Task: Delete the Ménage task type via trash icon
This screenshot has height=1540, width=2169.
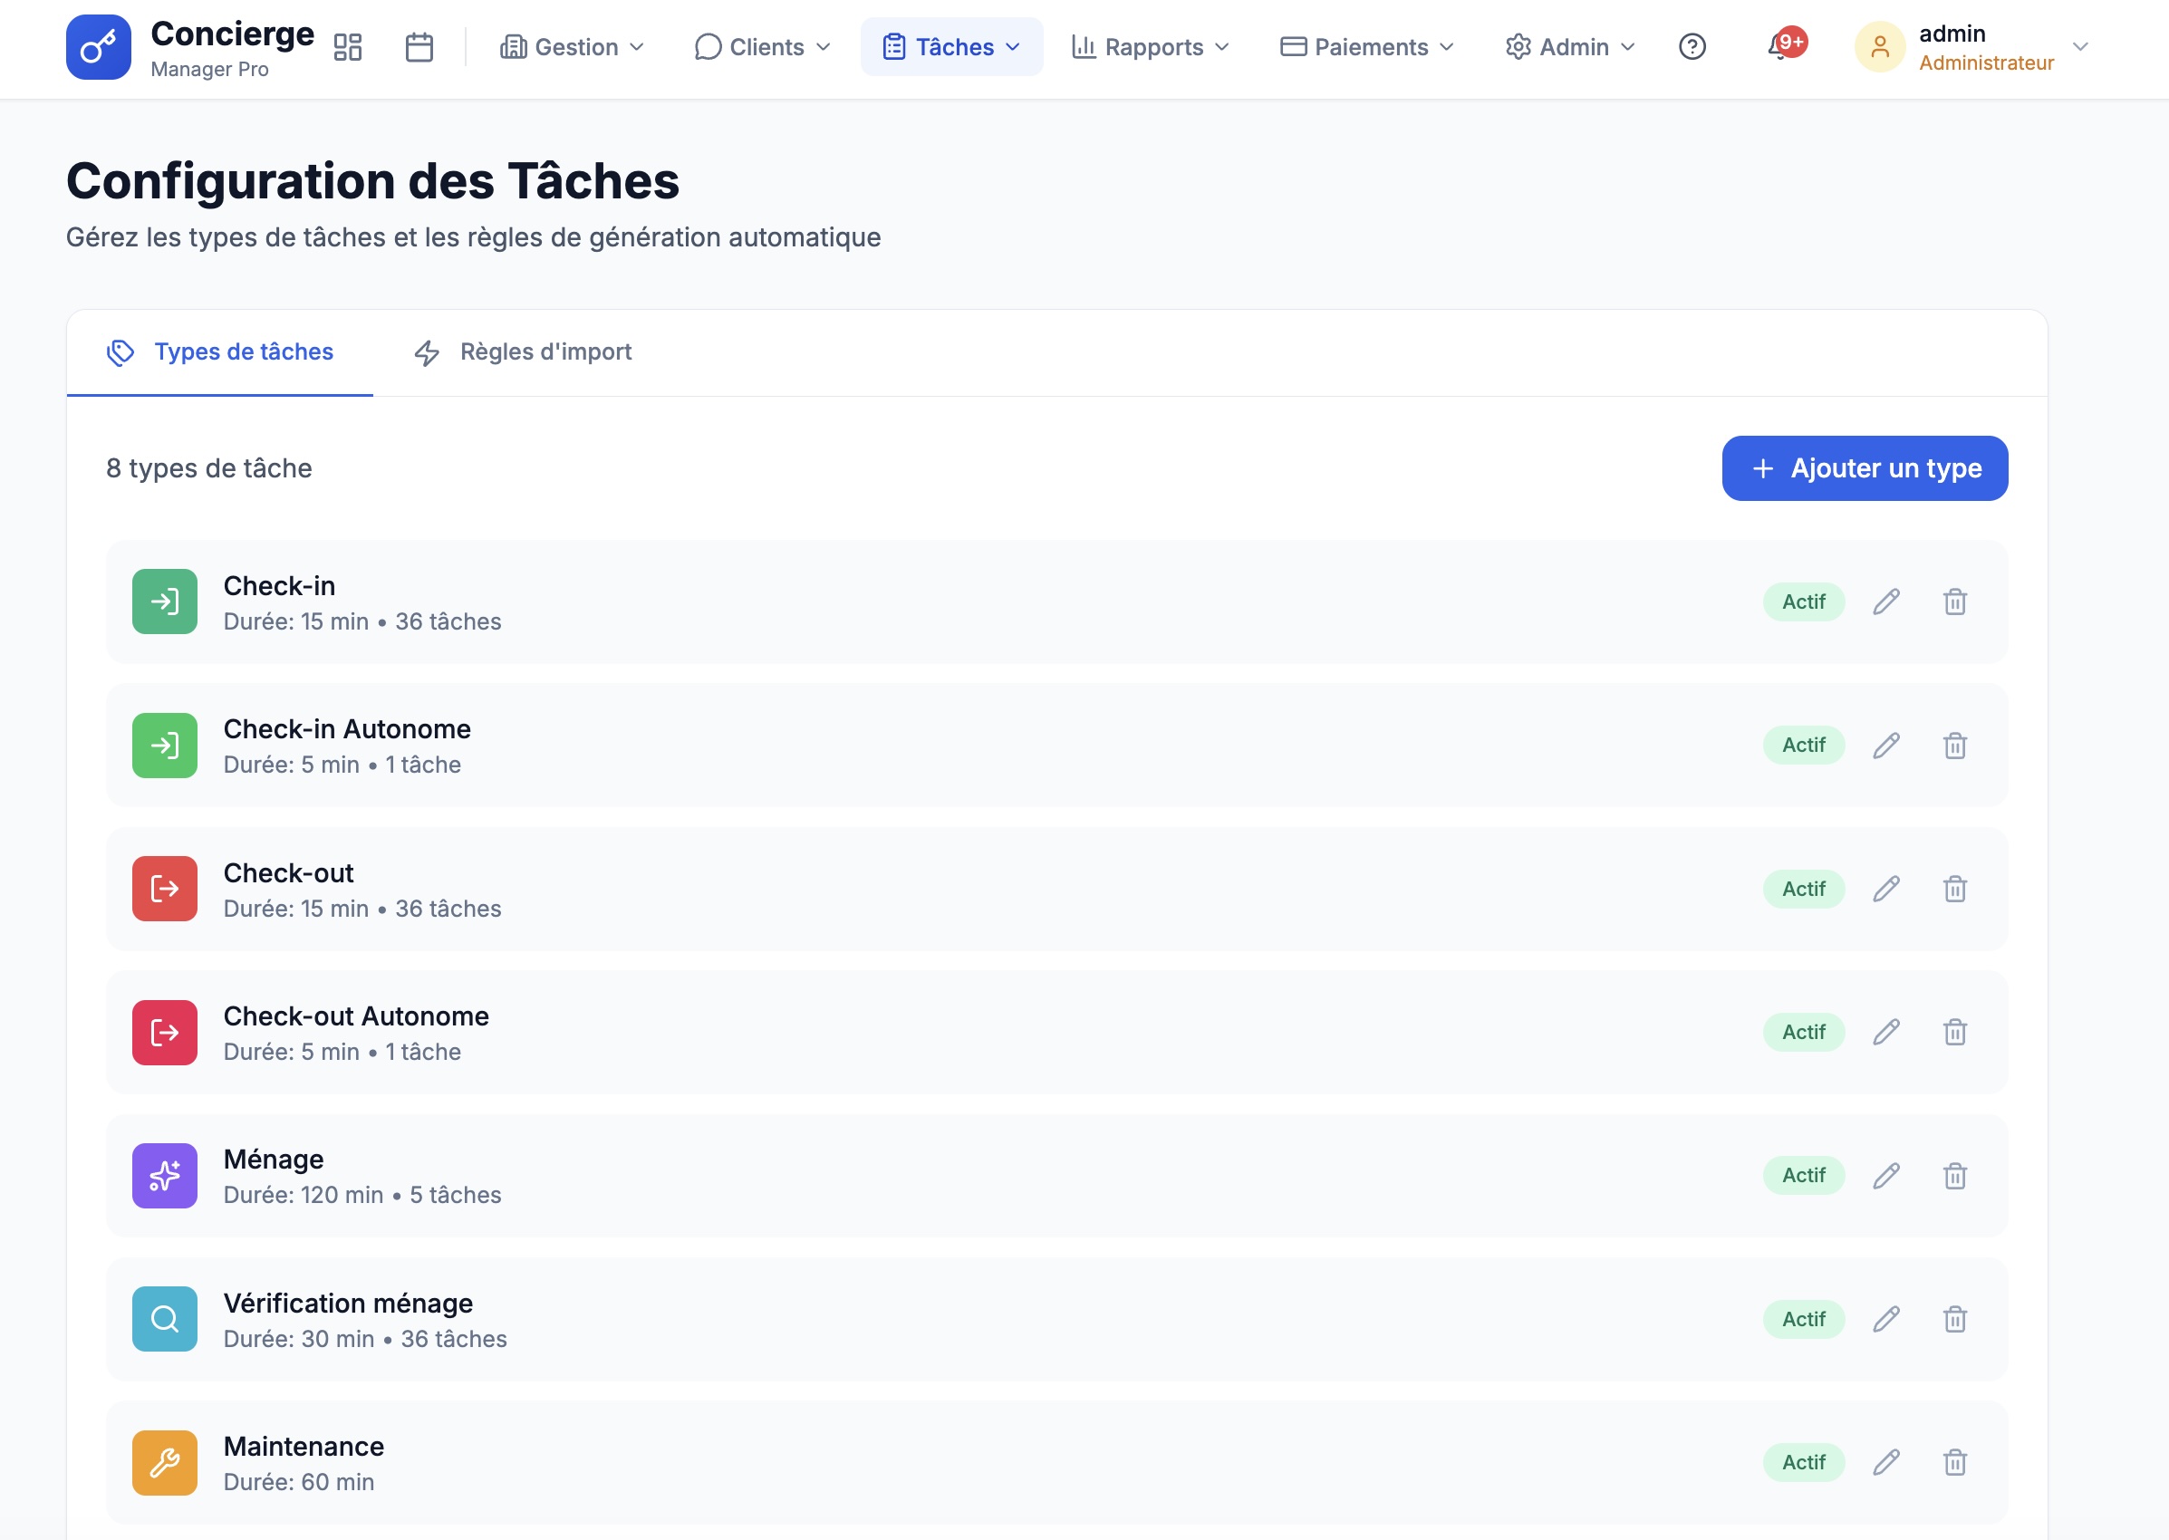Action: pos(1955,1176)
